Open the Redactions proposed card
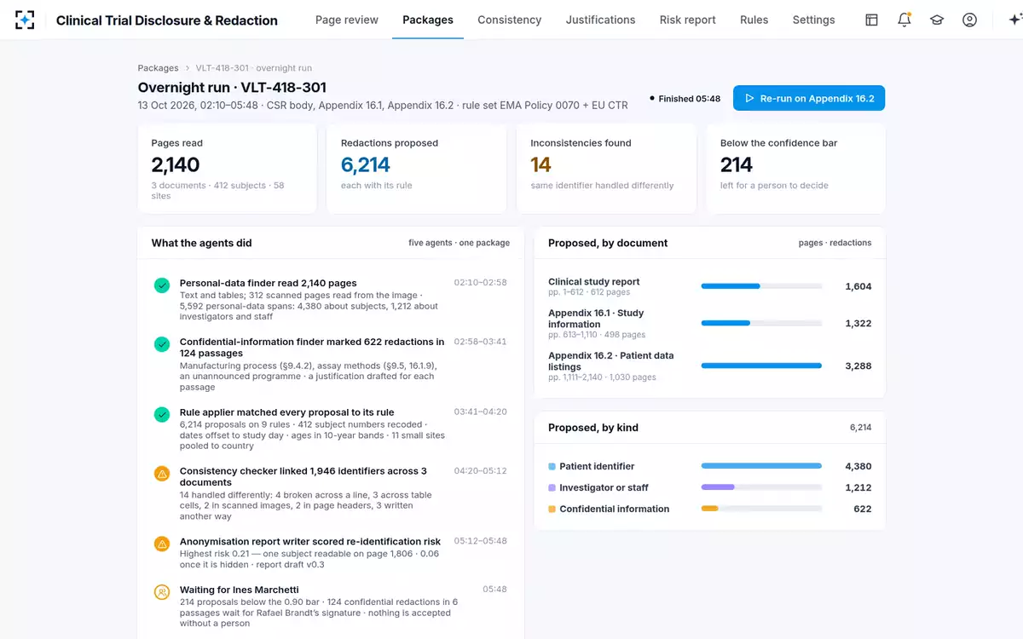This screenshot has height=639, width=1023. point(416,168)
